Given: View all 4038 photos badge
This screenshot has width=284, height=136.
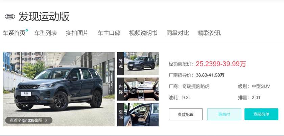Looking at the screenshot, I should (x=29, y=120).
